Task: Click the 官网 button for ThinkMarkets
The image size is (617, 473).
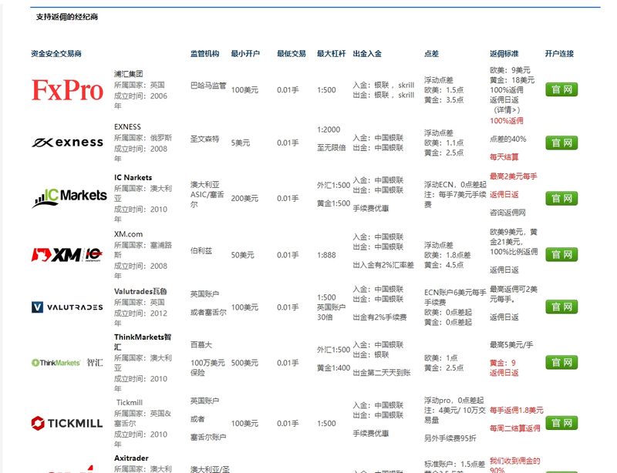Action: click(x=561, y=363)
